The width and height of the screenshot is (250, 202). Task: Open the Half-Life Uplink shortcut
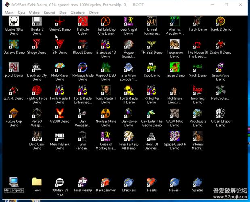click(x=82, y=21)
